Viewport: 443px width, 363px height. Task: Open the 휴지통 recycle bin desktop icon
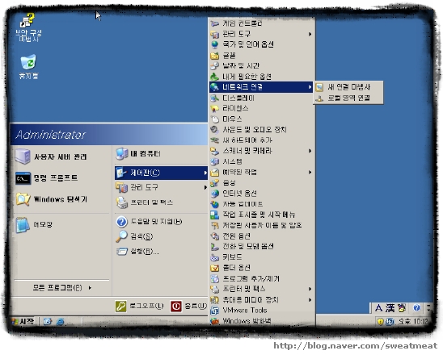(x=28, y=66)
